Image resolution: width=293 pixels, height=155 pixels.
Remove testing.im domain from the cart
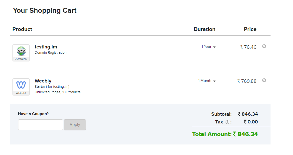[264, 46]
